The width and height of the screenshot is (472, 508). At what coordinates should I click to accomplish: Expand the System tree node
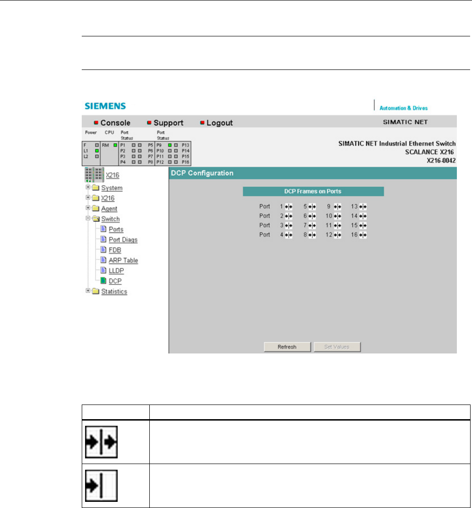[x=88, y=187]
